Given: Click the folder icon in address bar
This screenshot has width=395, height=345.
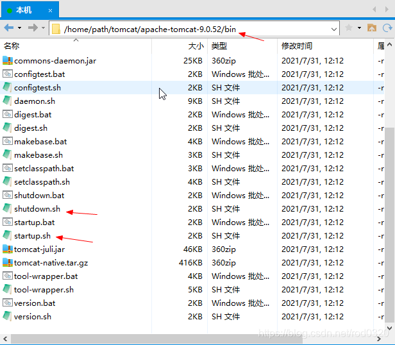Looking at the screenshot, I should point(56,29).
